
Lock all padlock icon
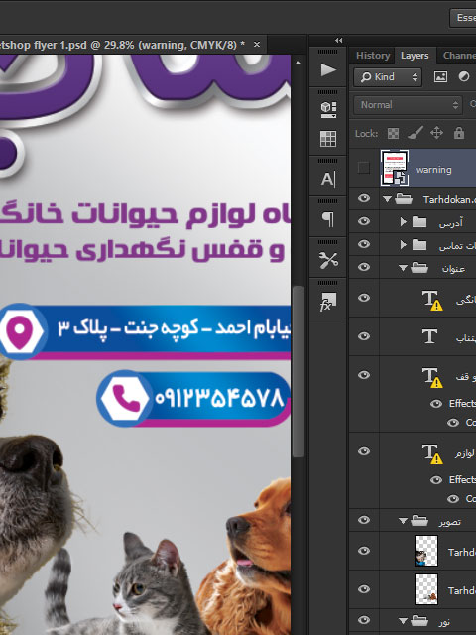point(458,133)
